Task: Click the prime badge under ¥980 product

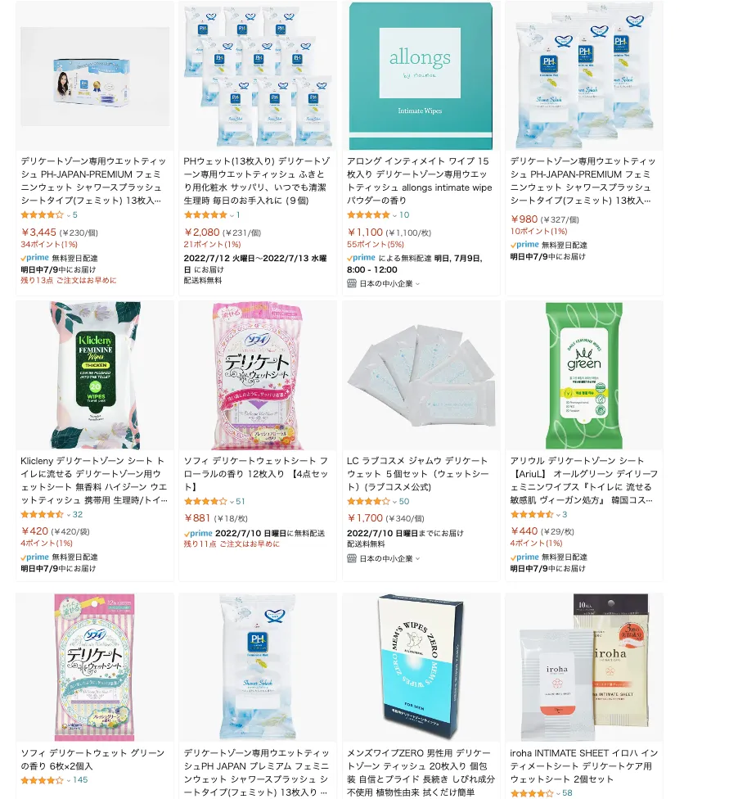Action: 524,245
